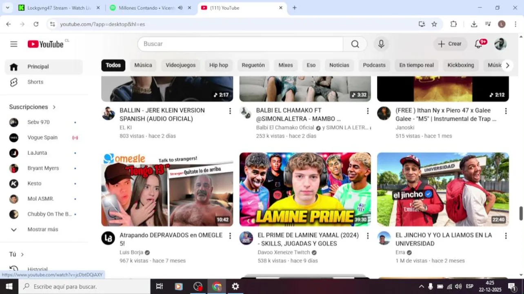This screenshot has width=524, height=294.
Task: Open the YouTube hamburger guide menu
Action: (x=14, y=44)
